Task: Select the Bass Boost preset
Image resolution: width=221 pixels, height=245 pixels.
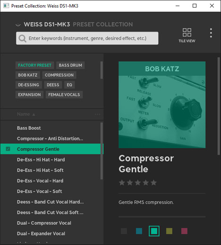Action: pyautogui.click(x=51, y=128)
